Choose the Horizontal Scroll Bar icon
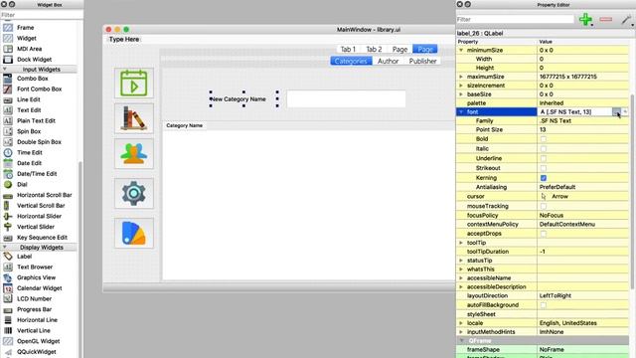636x358 pixels. pos(8,195)
